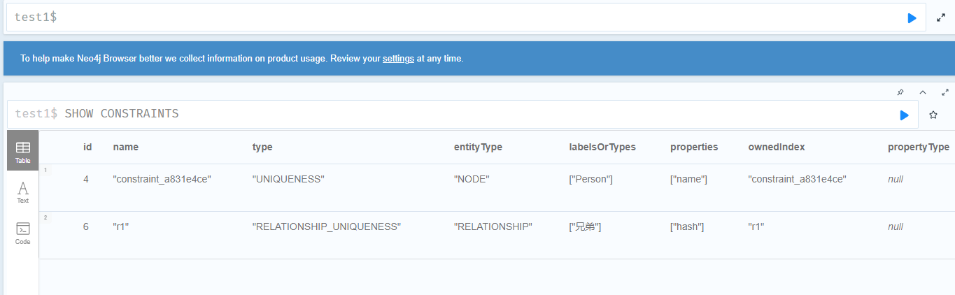Select the ["hash"] properties cell

(x=688, y=227)
